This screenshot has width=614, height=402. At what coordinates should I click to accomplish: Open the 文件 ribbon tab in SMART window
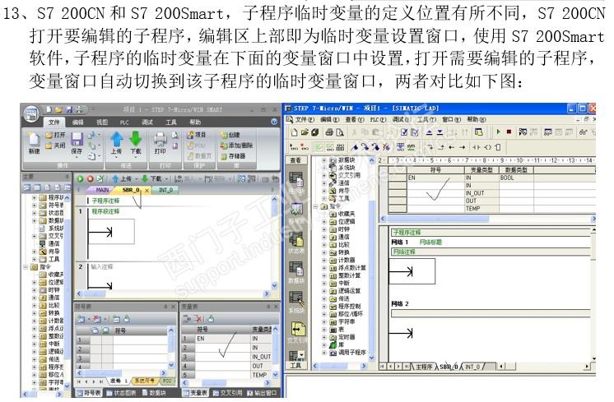click(x=54, y=122)
